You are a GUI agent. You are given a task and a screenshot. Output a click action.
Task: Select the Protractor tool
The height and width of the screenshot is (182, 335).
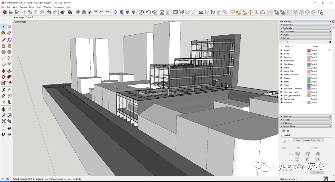[3, 96]
